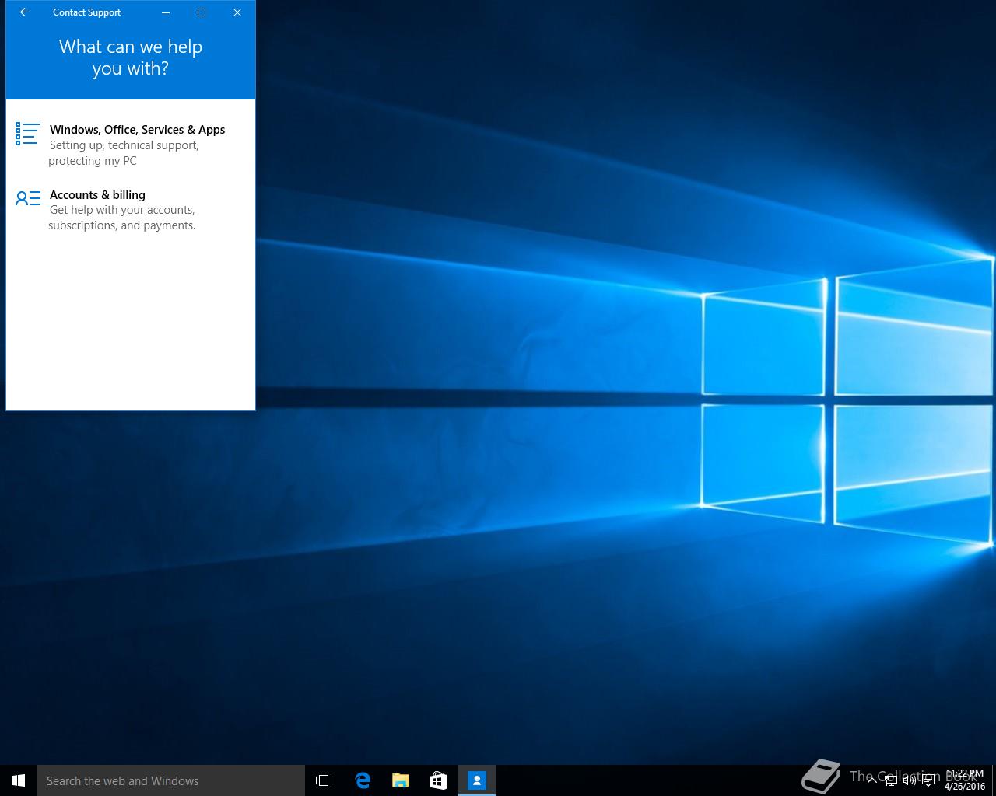Open the clock showing 11:22 PM
The image size is (996, 796).
coord(965,780)
